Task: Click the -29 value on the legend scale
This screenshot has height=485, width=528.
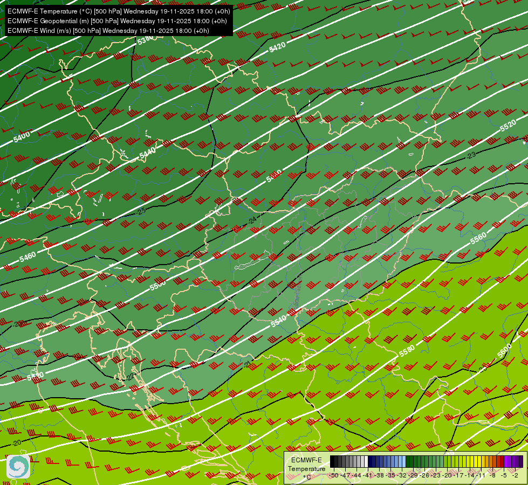Action: (x=413, y=475)
